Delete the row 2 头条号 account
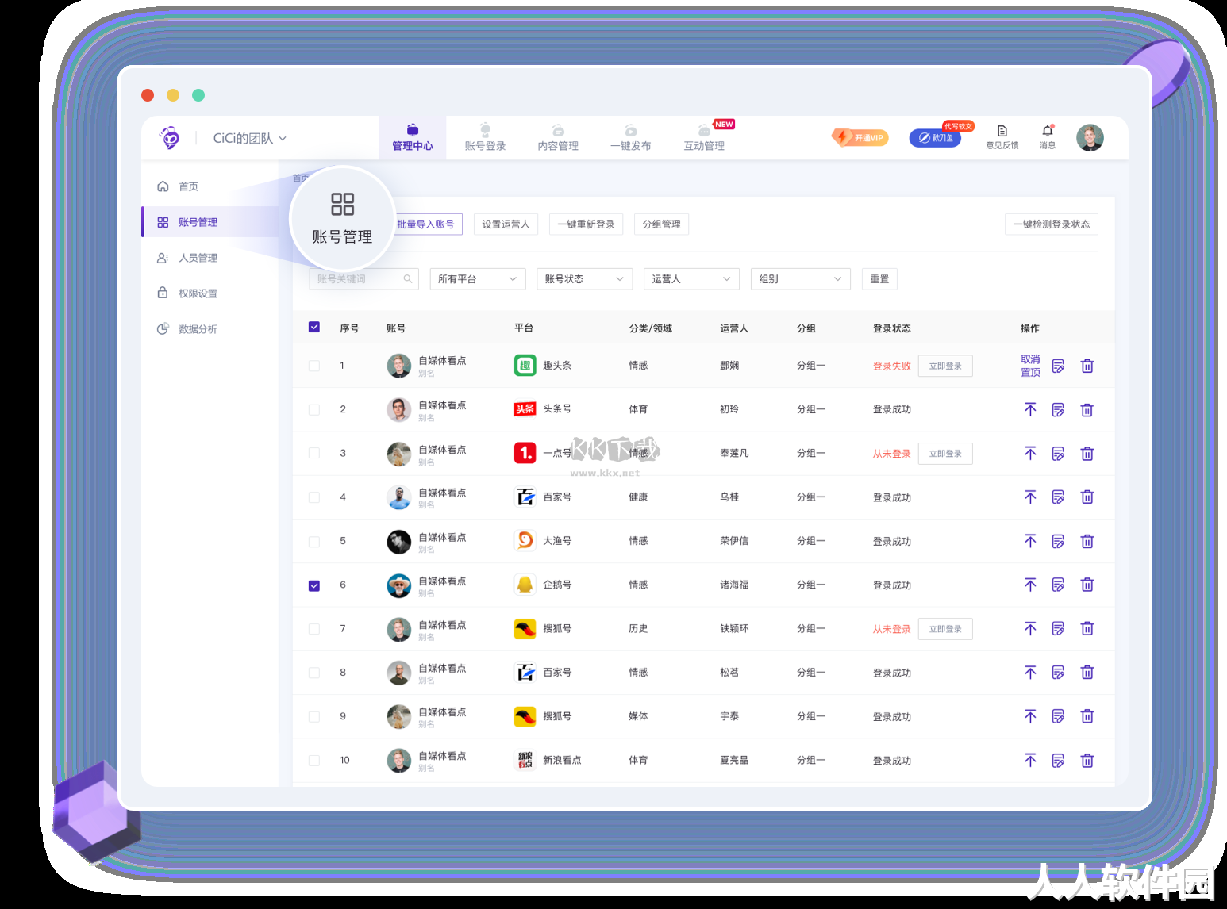Screen dimensions: 1227x909 (x=1087, y=409)
